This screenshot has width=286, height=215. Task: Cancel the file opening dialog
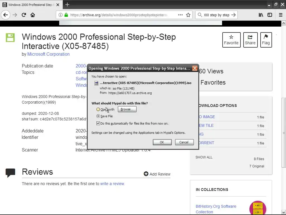pyautogui.click(x=184, y=142)
